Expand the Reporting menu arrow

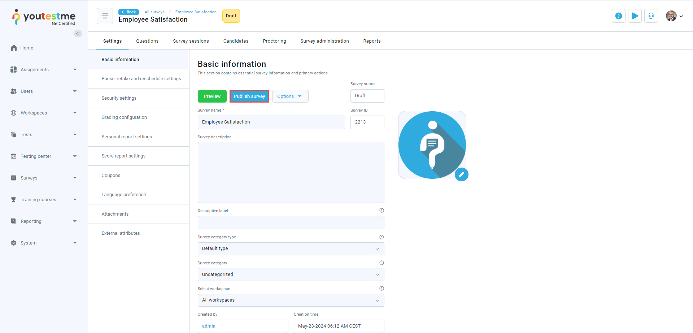click(75, 221)
